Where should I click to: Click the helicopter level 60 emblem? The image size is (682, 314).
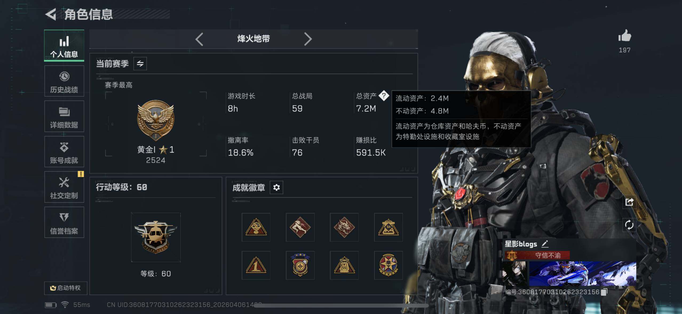[x=156, y=237]
